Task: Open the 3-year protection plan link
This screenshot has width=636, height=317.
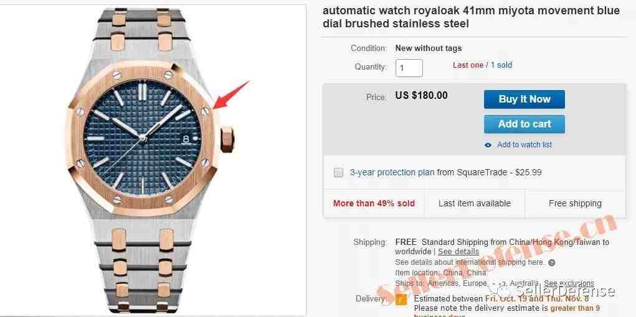Action: (392, 172)
